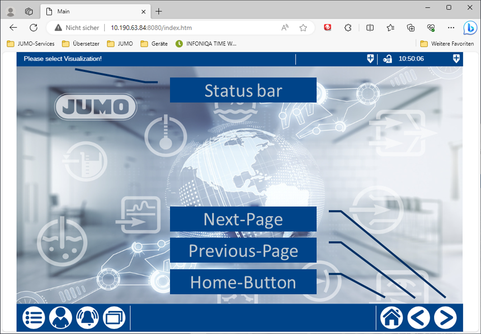Screen dimensions: 481x334
Task: Open a new browser tab
Action: (159, 11)
